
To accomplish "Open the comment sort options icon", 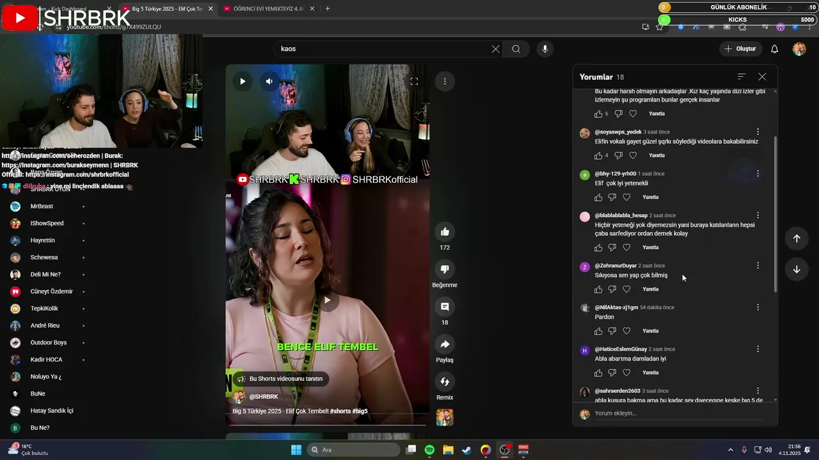I will [x=742, y=77].
